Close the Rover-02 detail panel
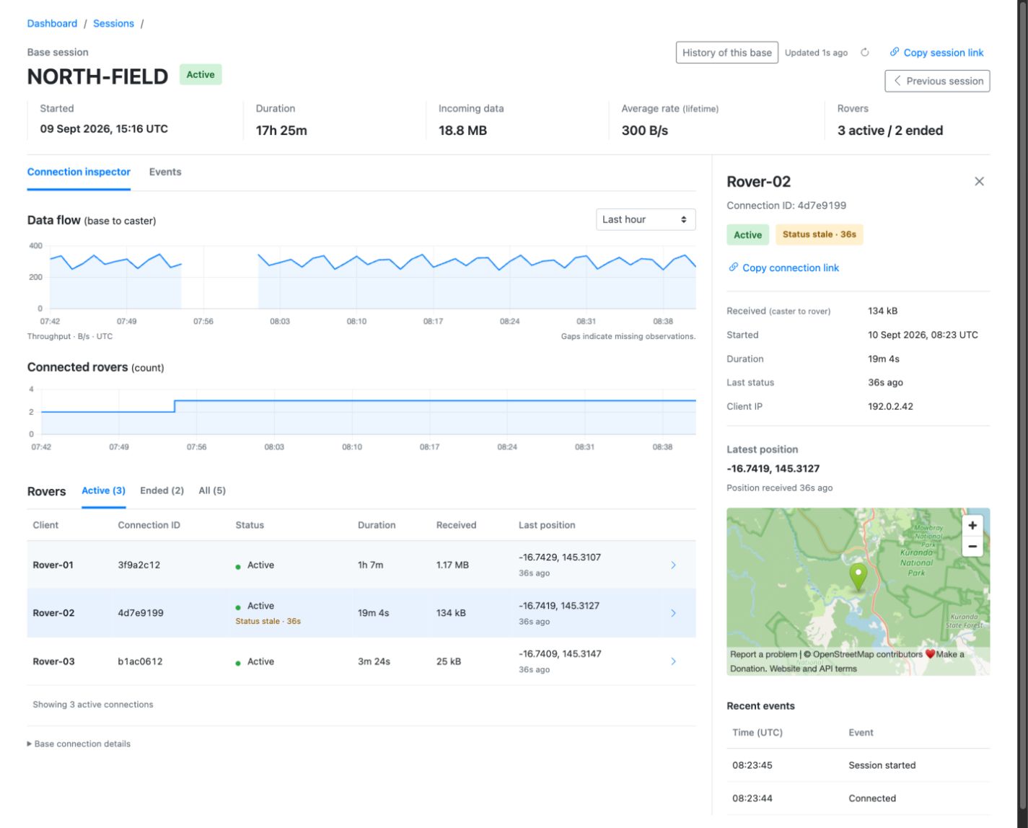Image resolution: width=1028 pixels, height=828 pixels. (979, 182)
